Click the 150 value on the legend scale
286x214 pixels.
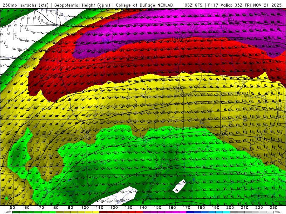tap(158, 208)
